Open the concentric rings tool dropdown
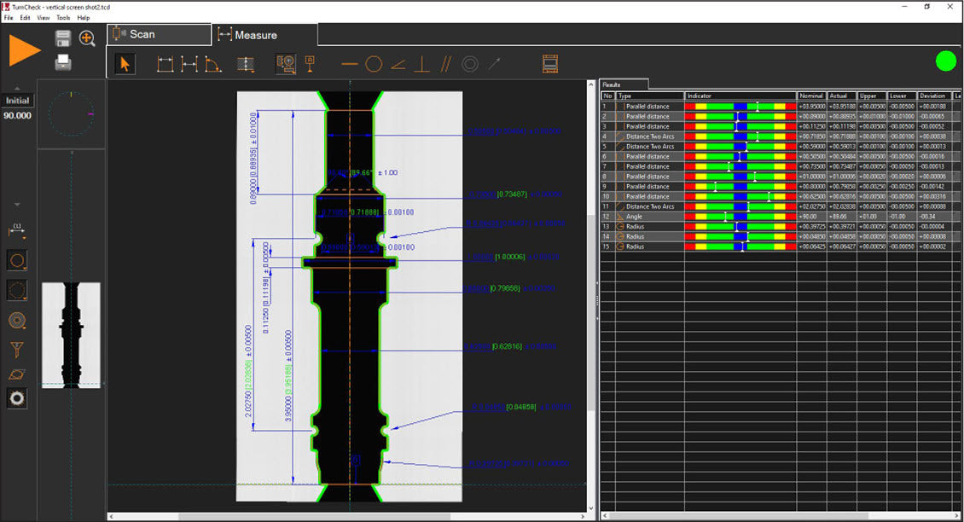 tap(16, 320)
